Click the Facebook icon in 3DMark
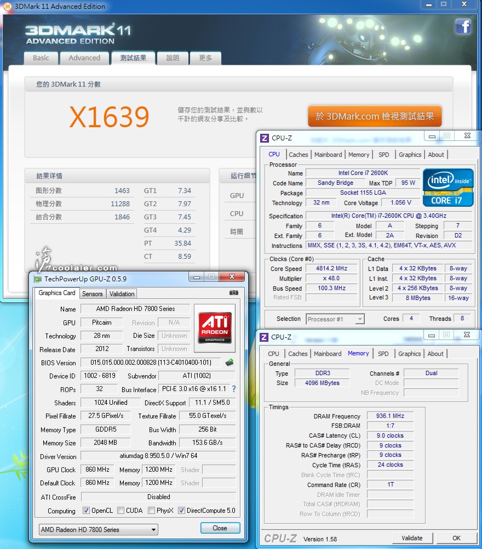The height and width of the screenshot is (549, 482). (463, 27)
